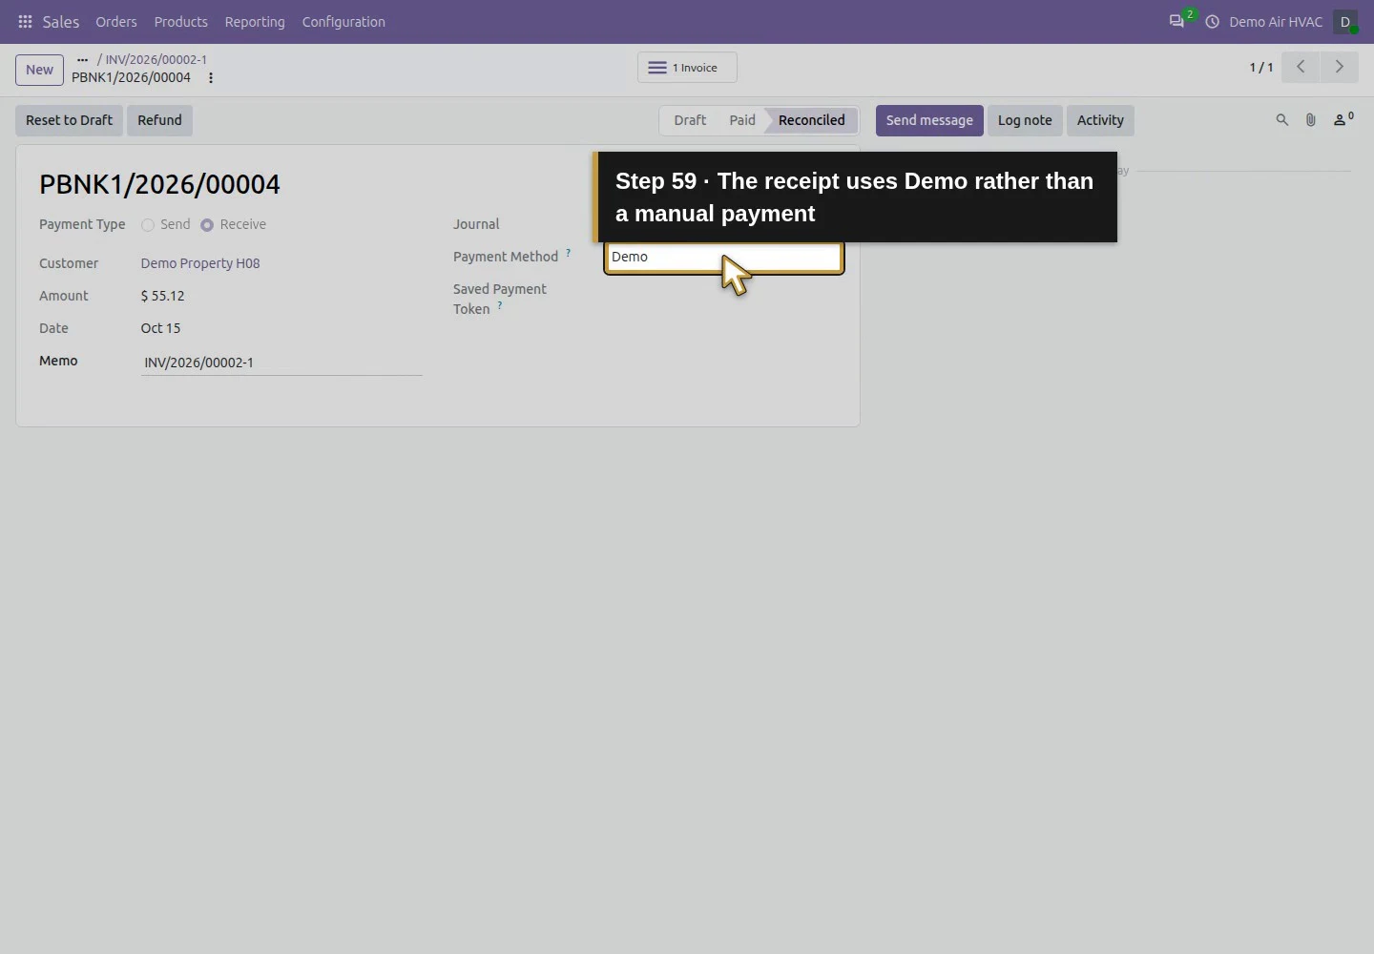Open the Sales app menu

(x=60, y=22)
